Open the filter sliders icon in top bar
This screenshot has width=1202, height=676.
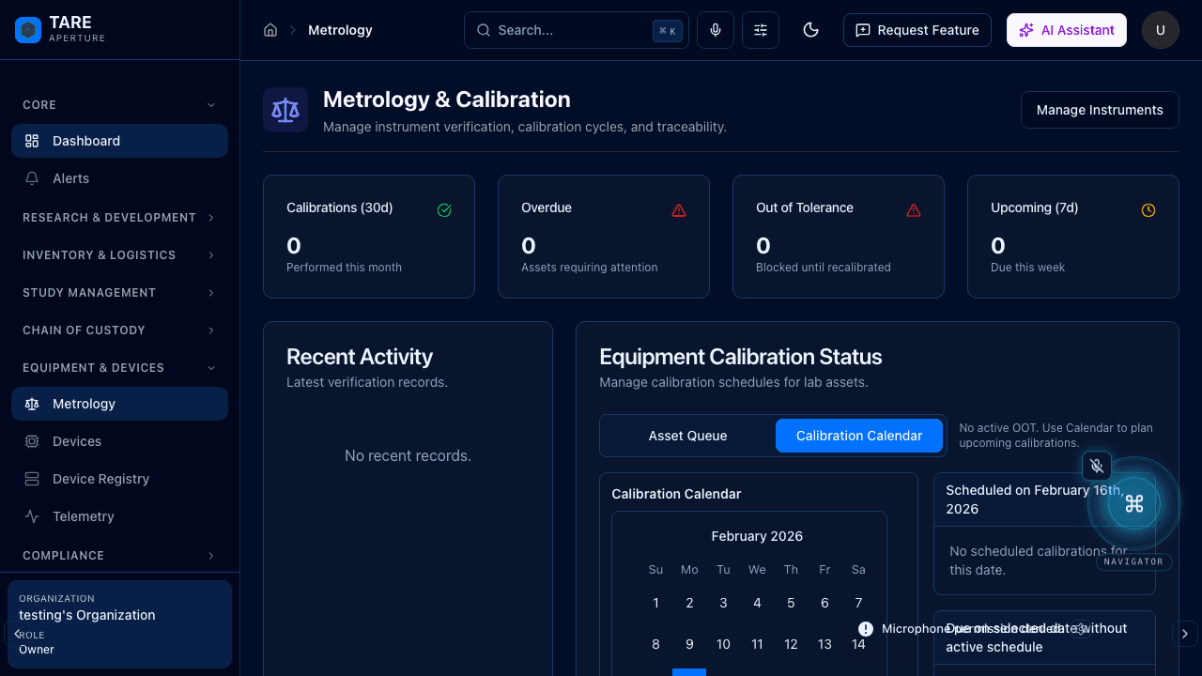[x=760, y=29]
